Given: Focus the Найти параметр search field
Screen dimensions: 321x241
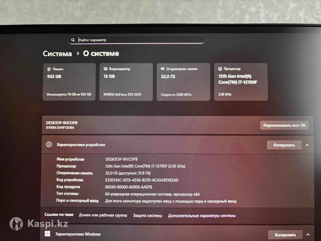Looking at the screenshot, I should (x=139, y=40).
